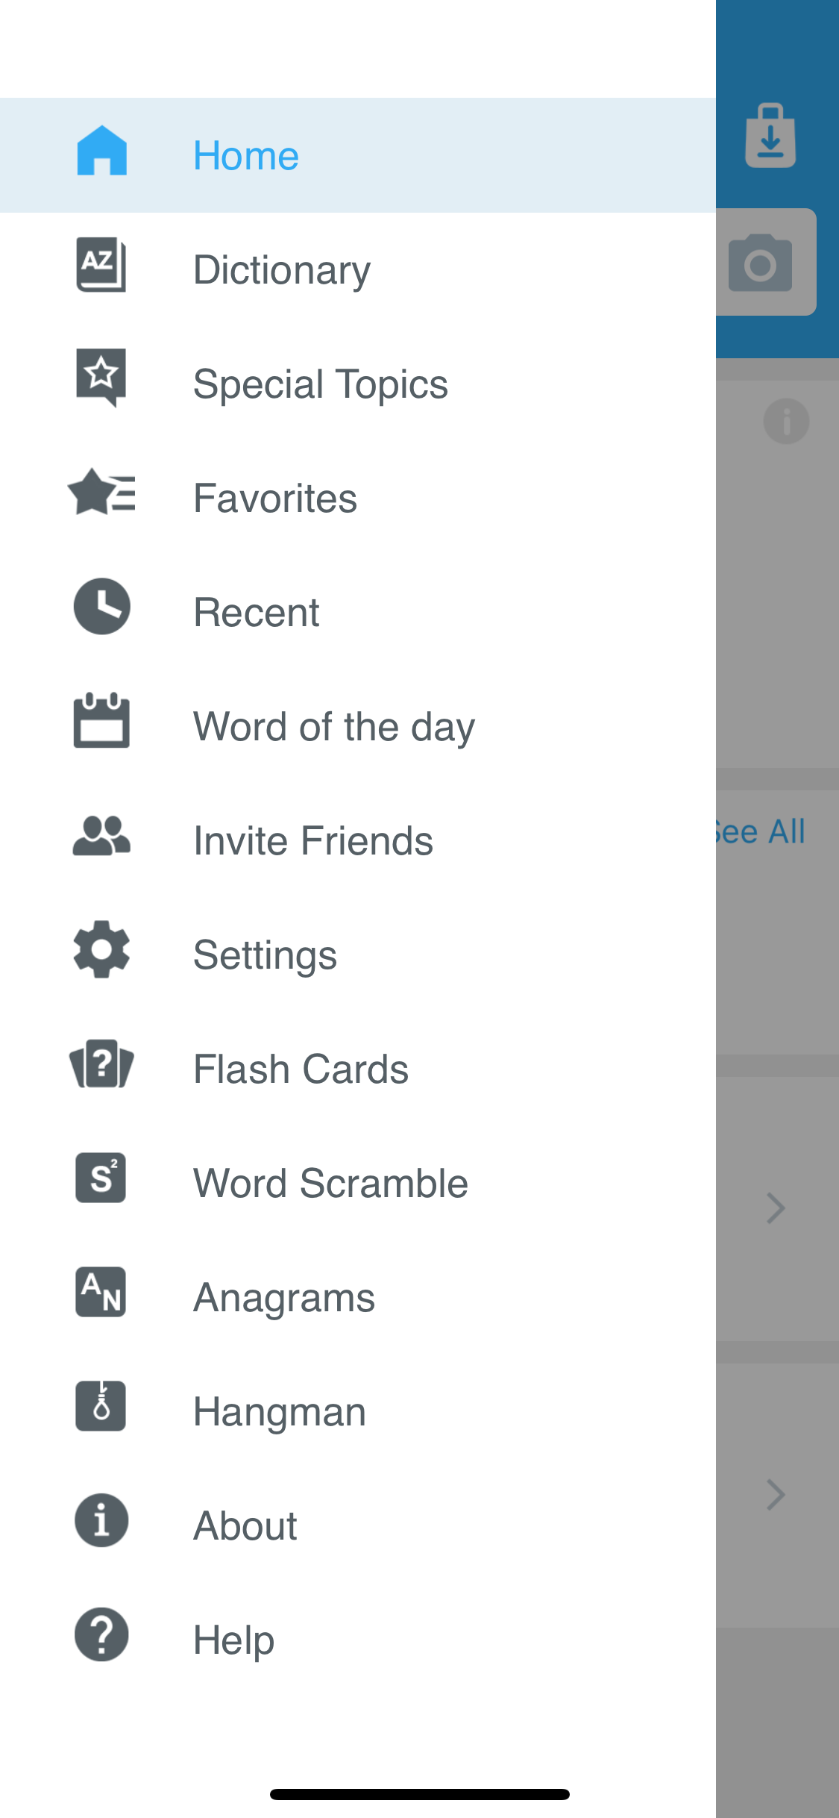Select the Word Scramble menu entry

coord(330,1184)
